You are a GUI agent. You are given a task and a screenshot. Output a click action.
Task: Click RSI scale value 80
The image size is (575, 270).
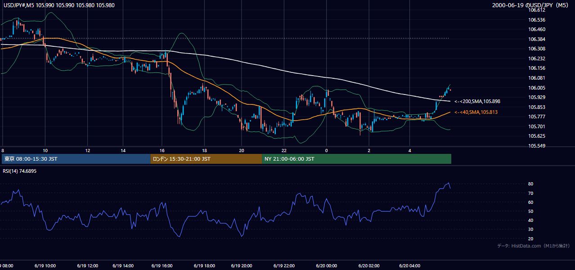(x=531, y=184)
